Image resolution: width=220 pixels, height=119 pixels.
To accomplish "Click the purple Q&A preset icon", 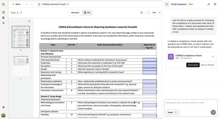I will tap(171, 57).
